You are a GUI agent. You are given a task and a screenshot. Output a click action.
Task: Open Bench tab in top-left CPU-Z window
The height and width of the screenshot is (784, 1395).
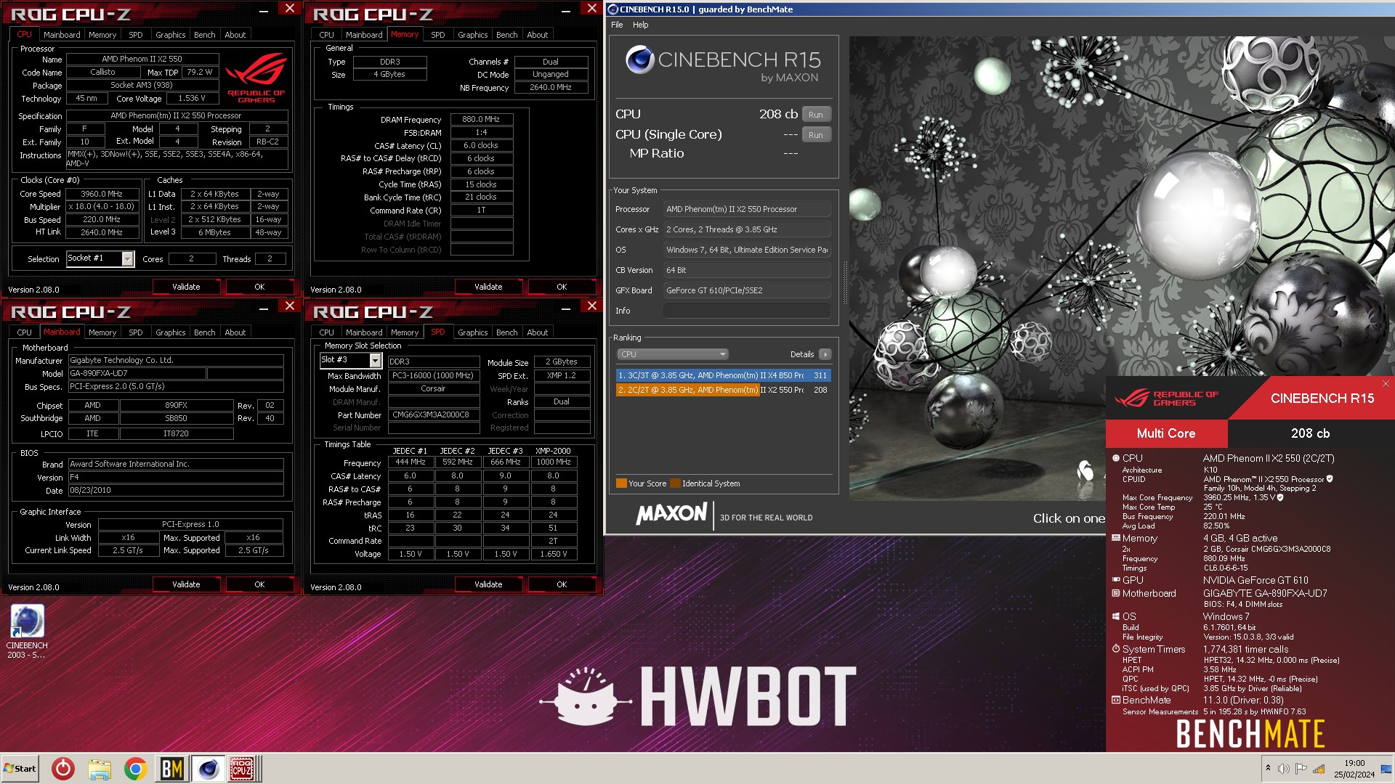tap(204, 35)
